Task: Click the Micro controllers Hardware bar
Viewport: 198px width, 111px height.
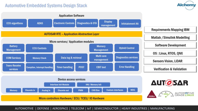Action: tap(72, 98)
